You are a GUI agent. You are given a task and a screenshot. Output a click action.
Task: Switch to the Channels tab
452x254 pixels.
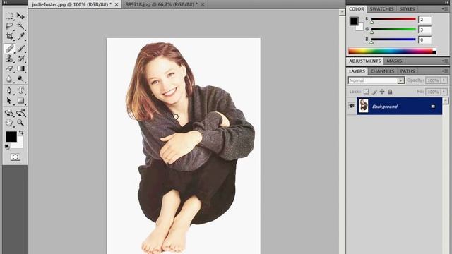(382, 71)
